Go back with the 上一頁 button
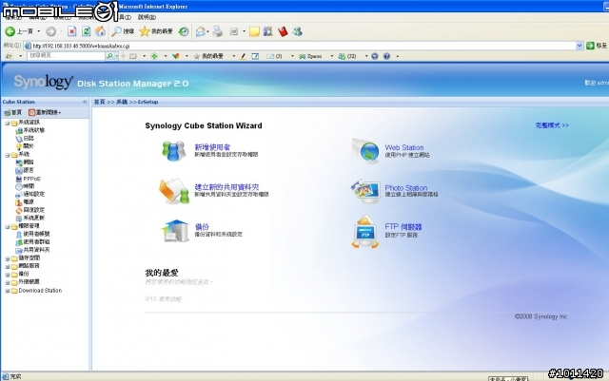The image size is (609, 381). [19, 31]
